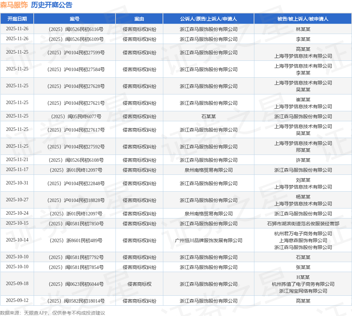
Task: Click the 森马服饰 title text
Action: tap(14, 5)
